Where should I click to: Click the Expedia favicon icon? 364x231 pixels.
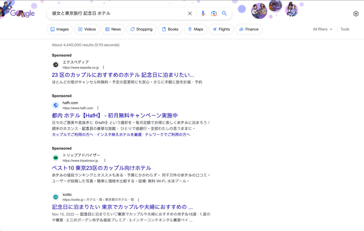(56, 65)
